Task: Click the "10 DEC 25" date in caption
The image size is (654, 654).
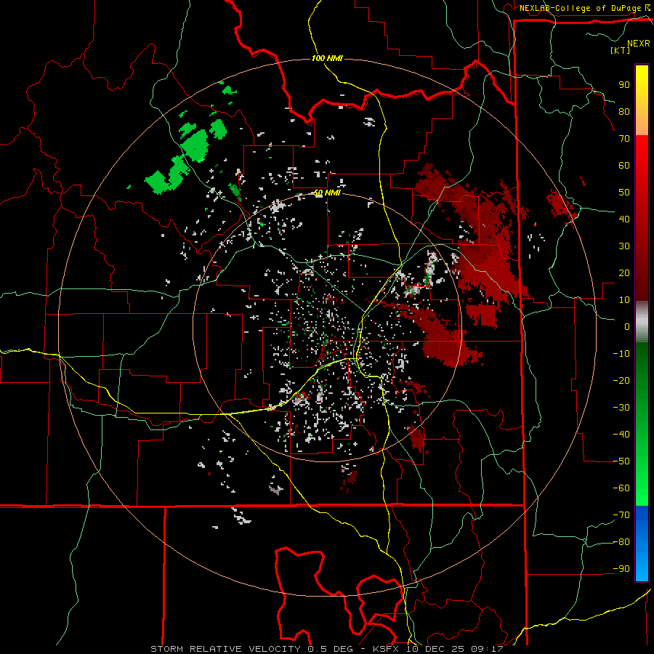Action: [436, 649]
